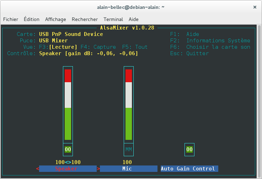The image size is (262, 179).
Task: Click the terminal vertical scrollbar
Action: click(x=259, y=101)
